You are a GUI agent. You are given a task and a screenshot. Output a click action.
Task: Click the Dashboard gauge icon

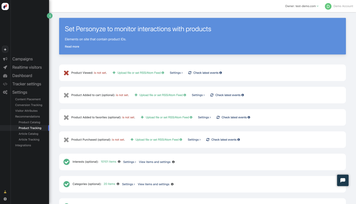tap(5, 76)
